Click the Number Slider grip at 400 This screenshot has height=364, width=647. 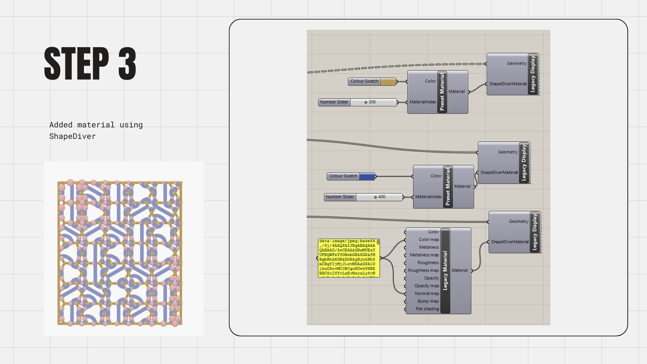375,197
